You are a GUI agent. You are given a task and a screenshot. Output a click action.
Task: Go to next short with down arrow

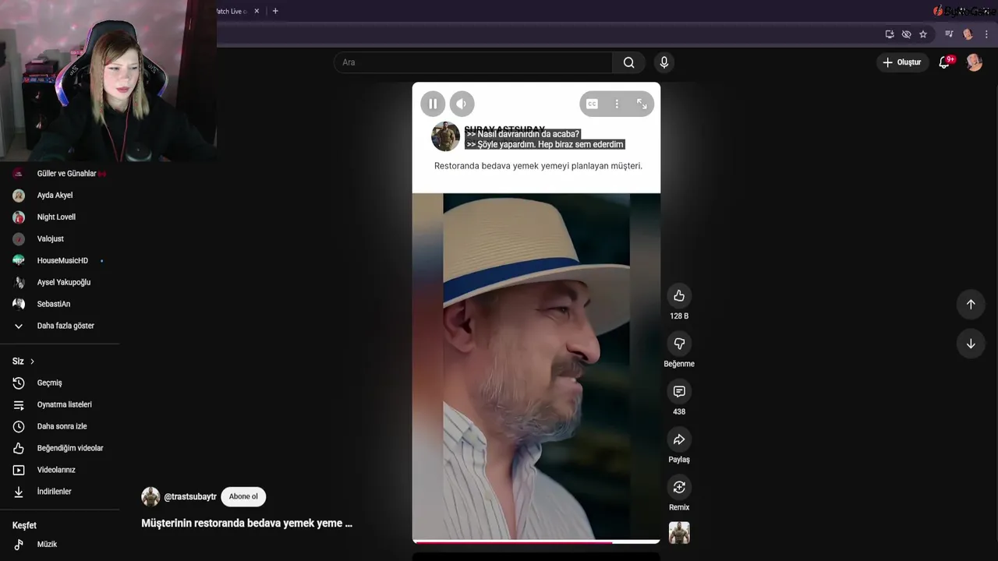point(971,344)
